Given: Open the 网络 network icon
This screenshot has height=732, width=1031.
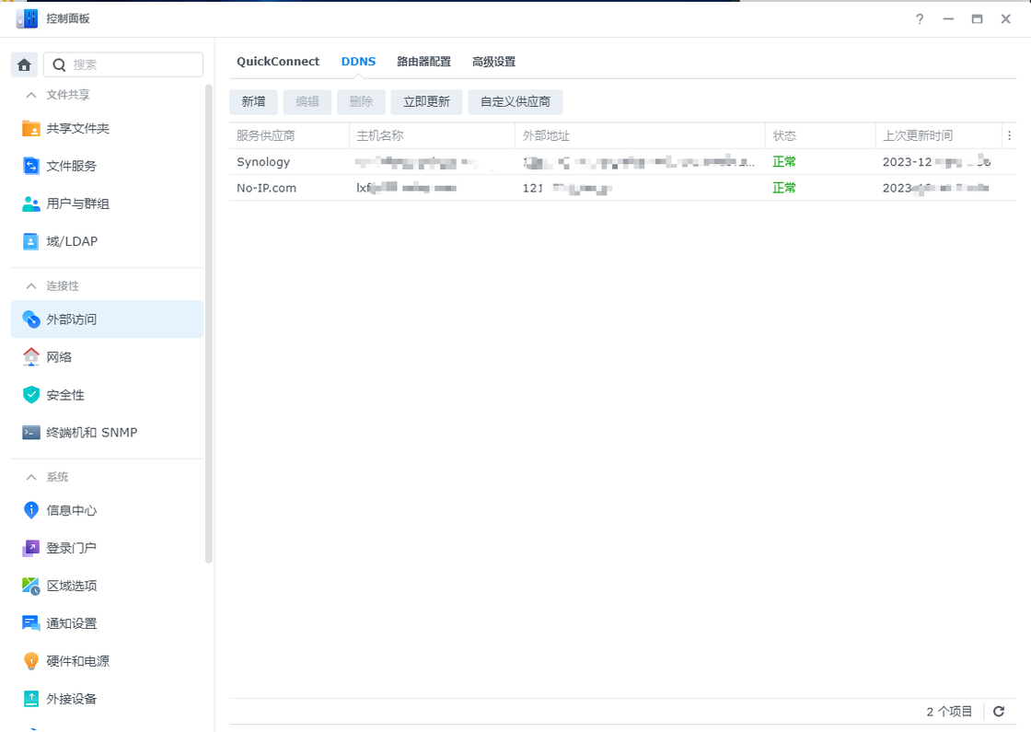Looking at the screenshot, I should [31, 357].
